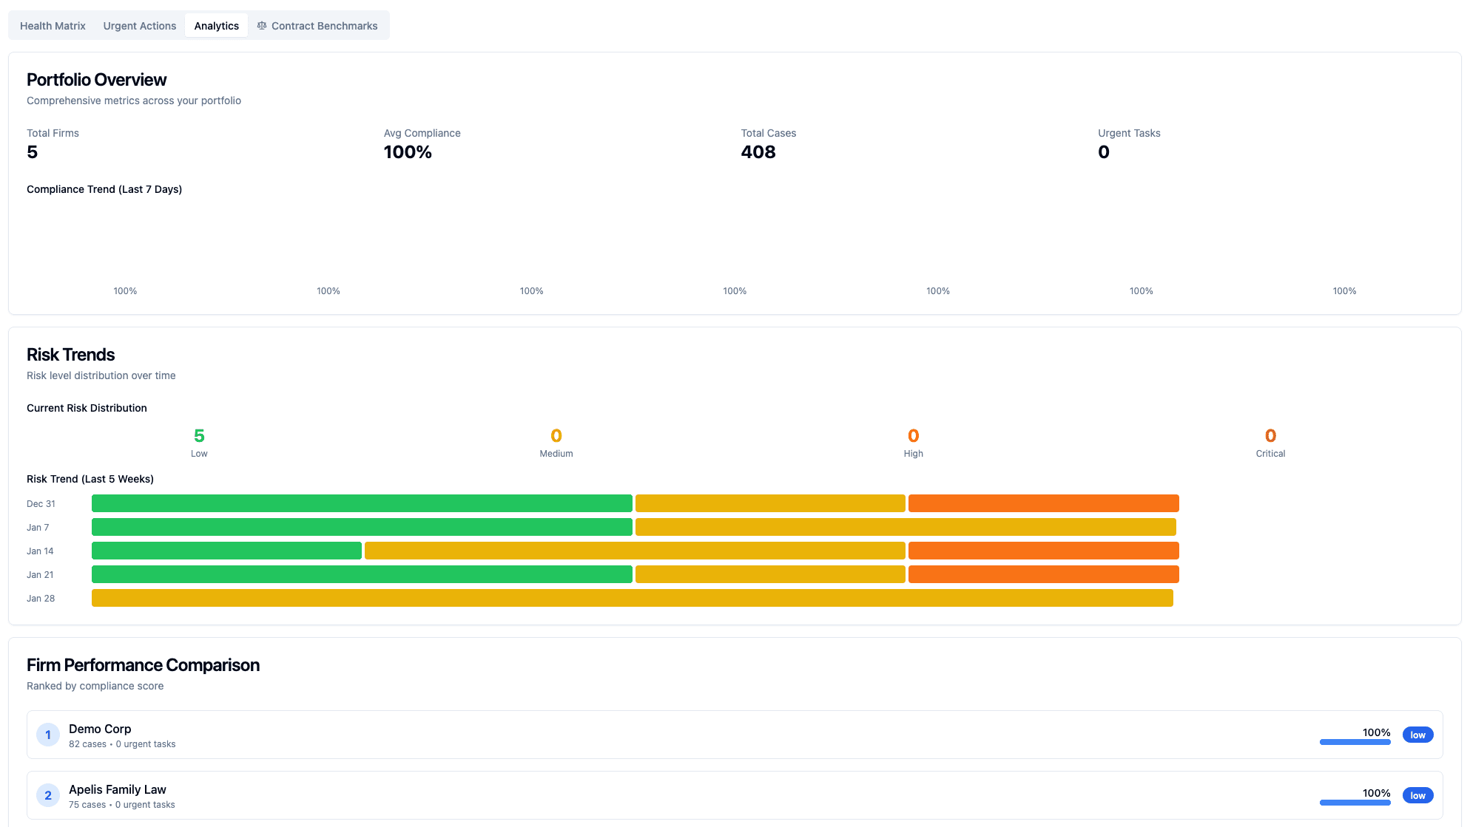Select the green Low risk count showing 5
Viewport: 1470px width, 827px height.
pos(198,435)
